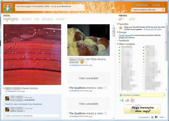Click the compact view icon right of the Inbox link
The width and height of the screenshot is (169, 121).
[164, 5]
